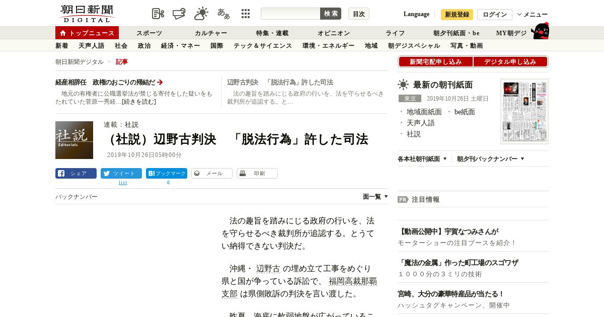Click the デジタル申し込み button

pyautogui.click(x=510, y=62)
